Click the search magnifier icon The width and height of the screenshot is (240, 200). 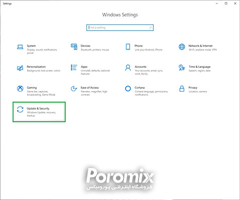[x=151, y=27]
